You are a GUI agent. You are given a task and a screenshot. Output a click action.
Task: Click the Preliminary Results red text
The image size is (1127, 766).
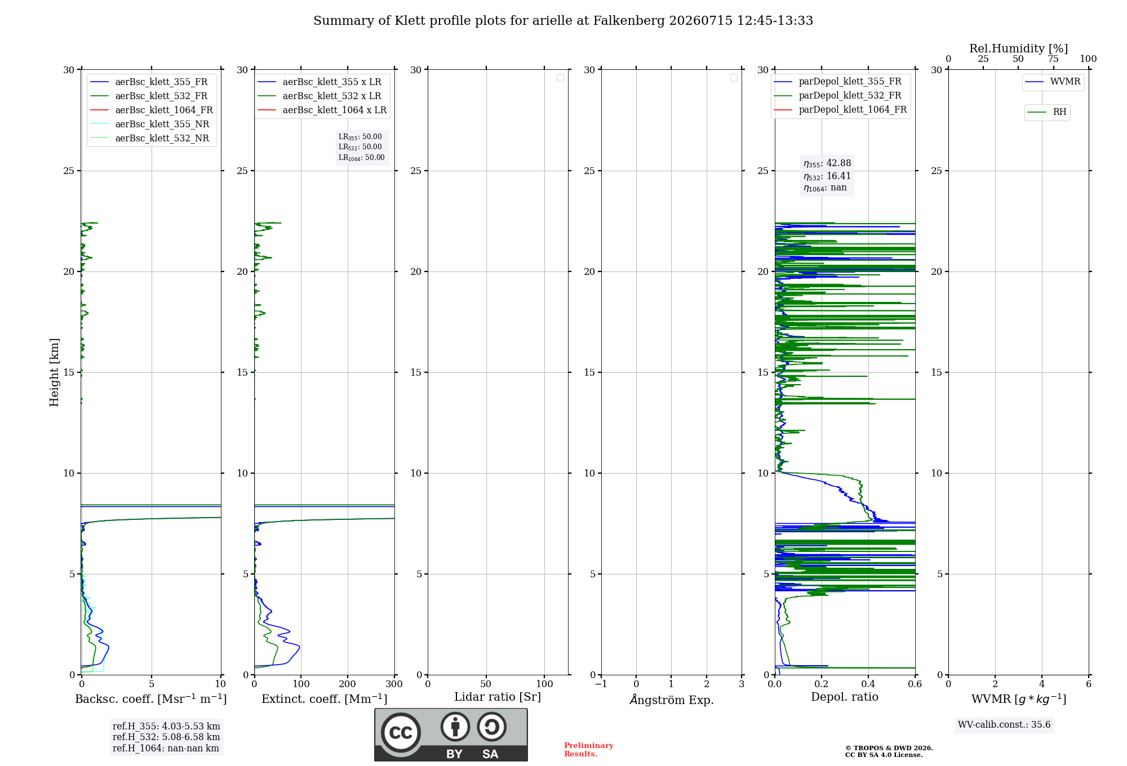[x=588, y=750]
